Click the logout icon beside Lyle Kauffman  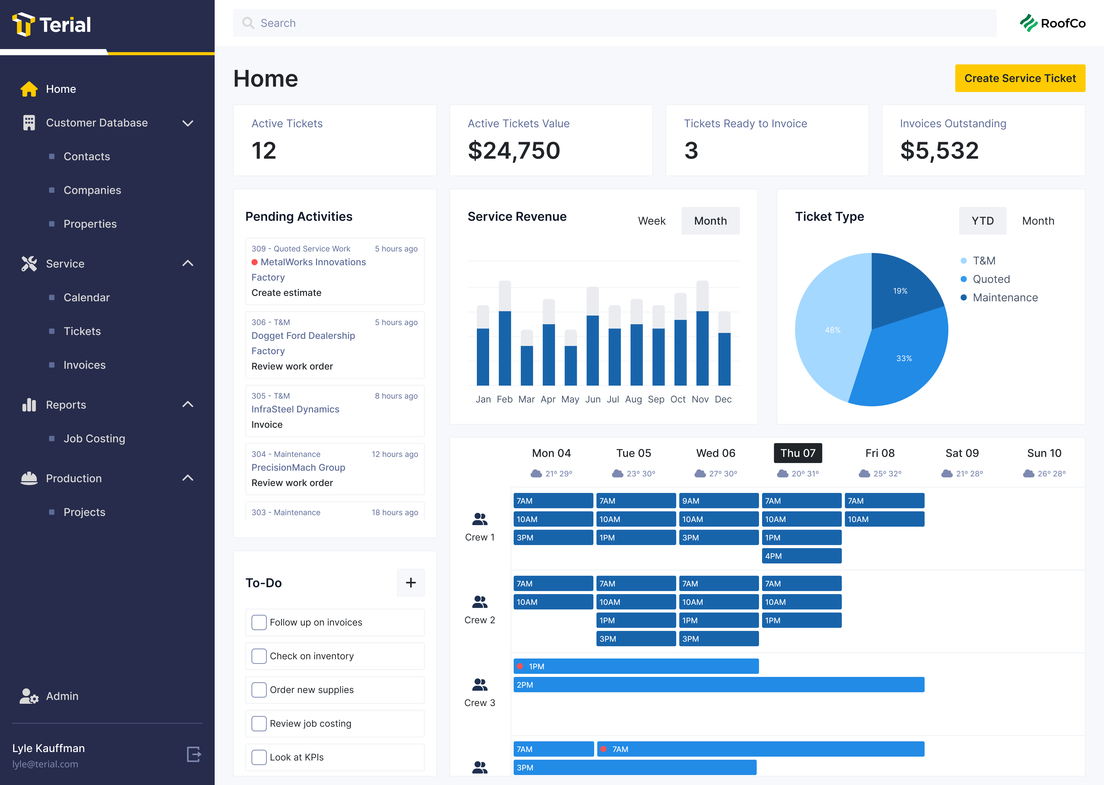point(194,754)
